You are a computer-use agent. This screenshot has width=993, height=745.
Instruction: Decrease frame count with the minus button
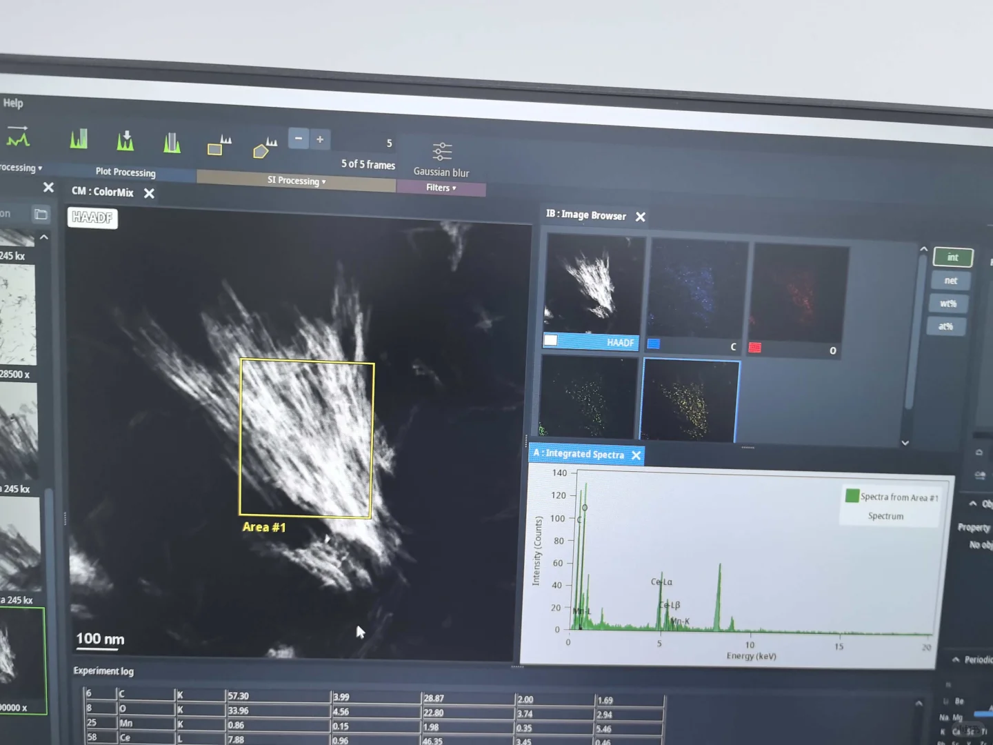pyautogui.click(x=299, y=139)
